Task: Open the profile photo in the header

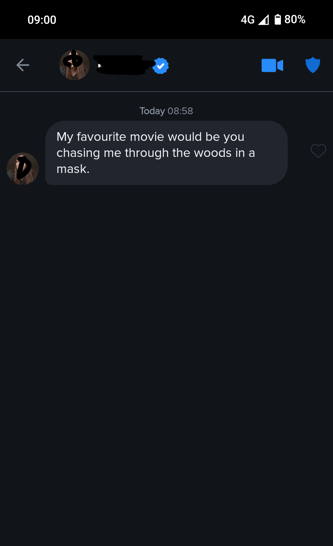Action: [x=74, y=65]
